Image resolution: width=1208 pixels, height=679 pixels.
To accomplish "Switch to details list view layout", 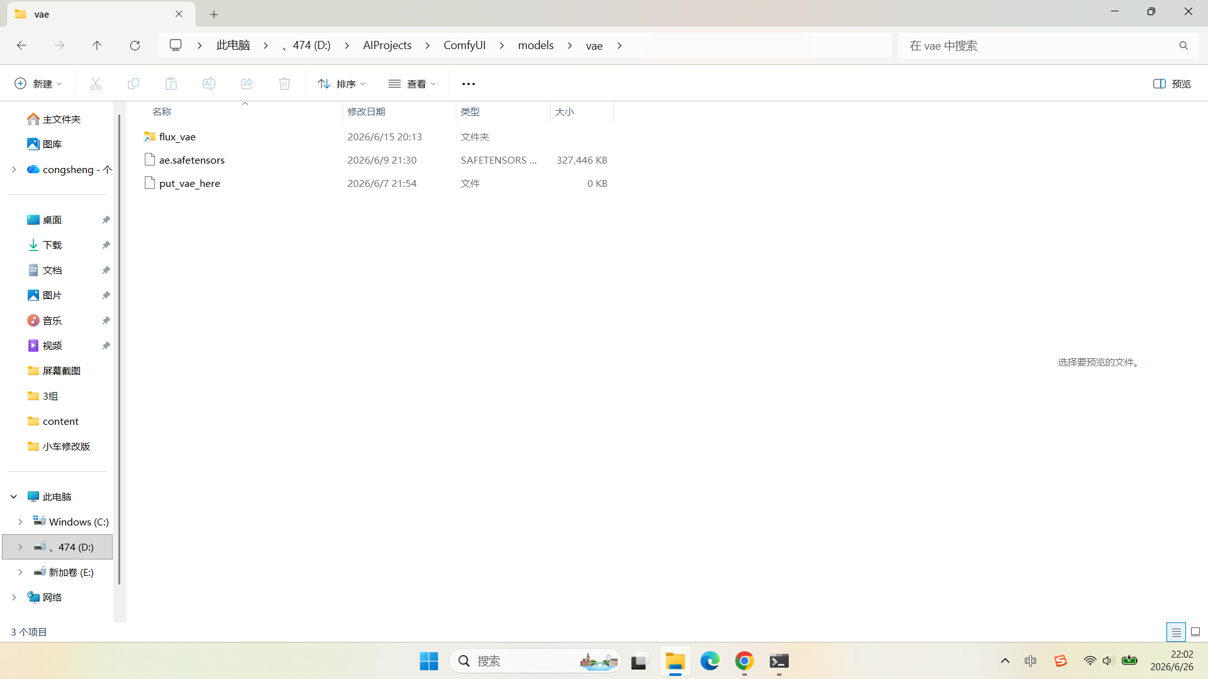I will click(x=1176, y=632).
